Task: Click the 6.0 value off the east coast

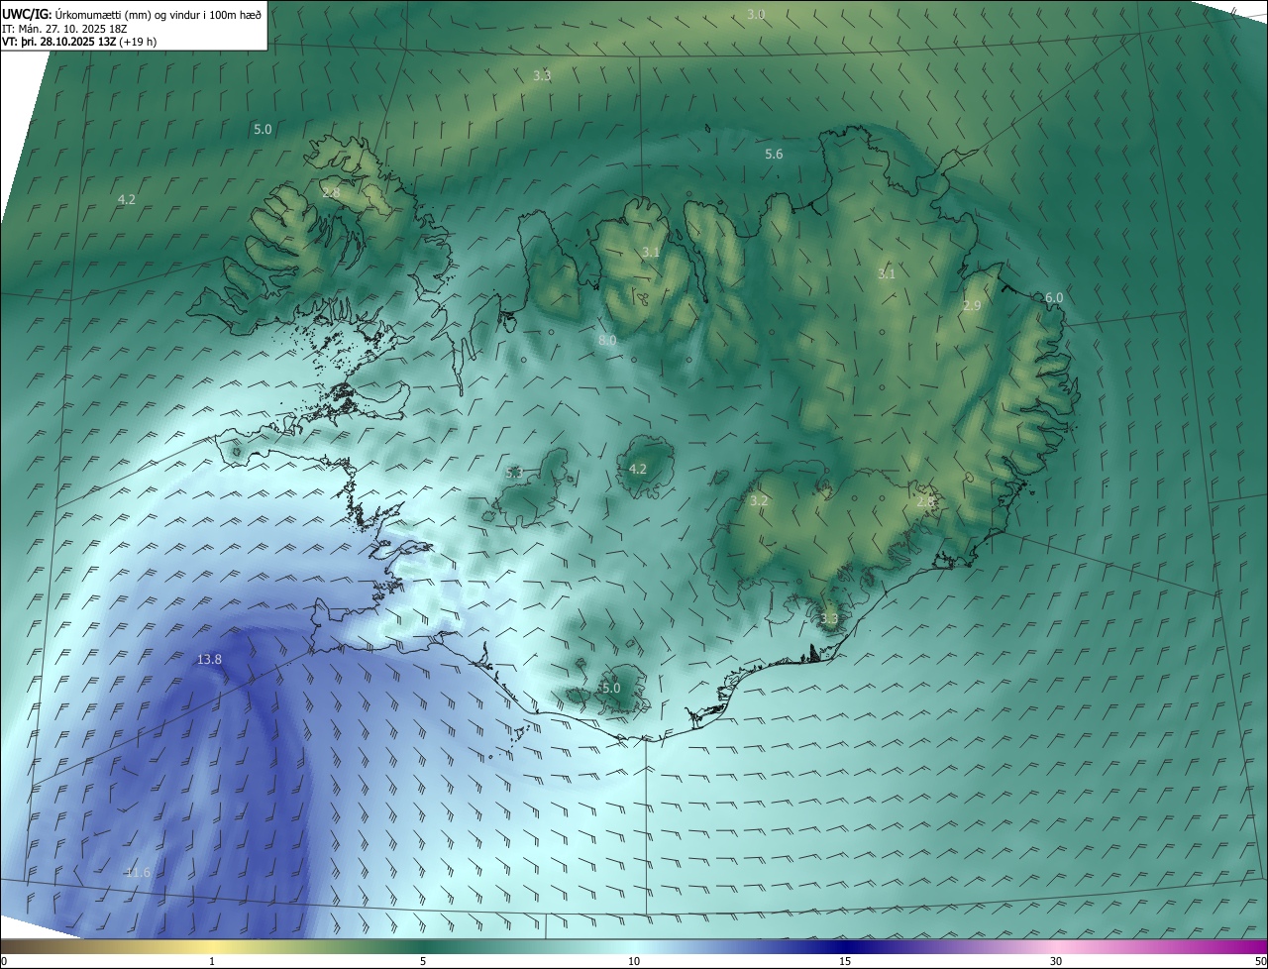Action: point(1054,298)
